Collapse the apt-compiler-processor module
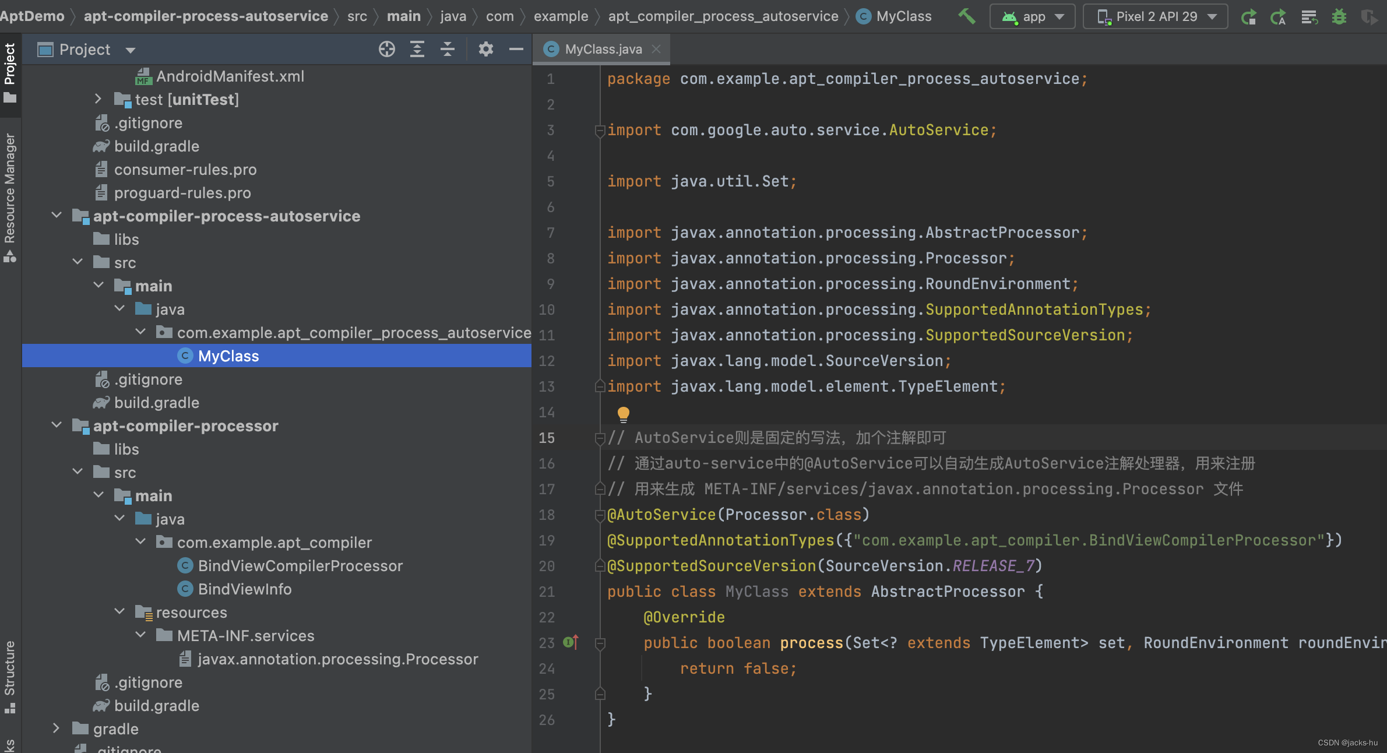 pos(56,425)
